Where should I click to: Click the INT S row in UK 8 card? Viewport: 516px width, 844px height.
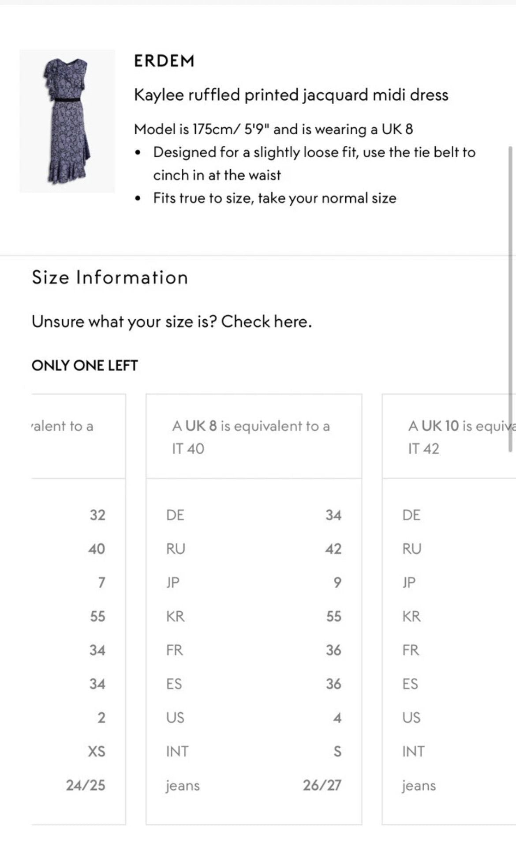pos(254,751)
